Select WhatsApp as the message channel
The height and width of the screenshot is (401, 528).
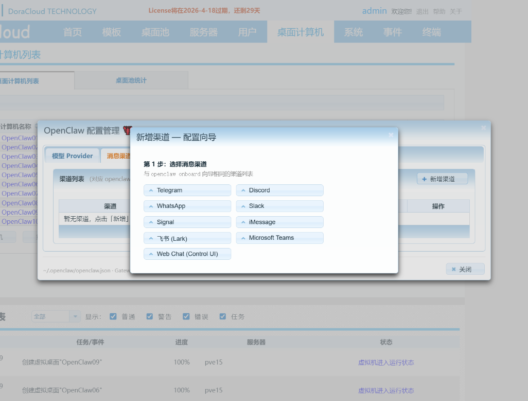187,206
